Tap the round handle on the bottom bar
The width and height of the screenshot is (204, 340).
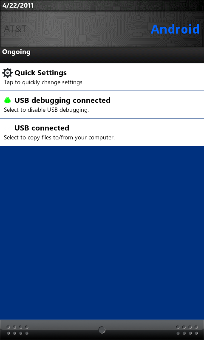102,330
